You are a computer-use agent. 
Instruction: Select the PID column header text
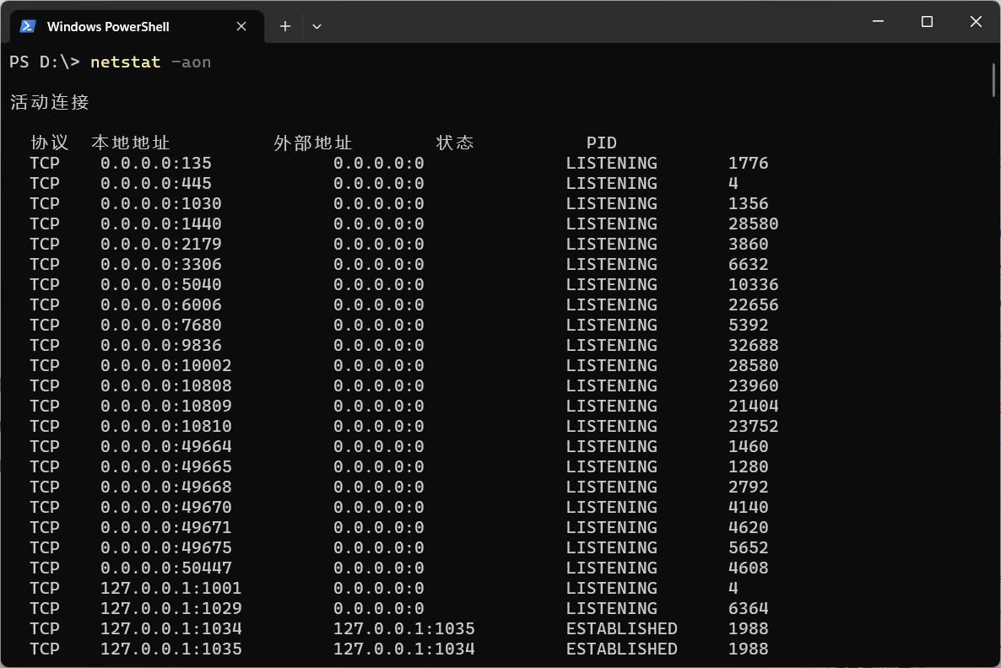tap(601, 143)
